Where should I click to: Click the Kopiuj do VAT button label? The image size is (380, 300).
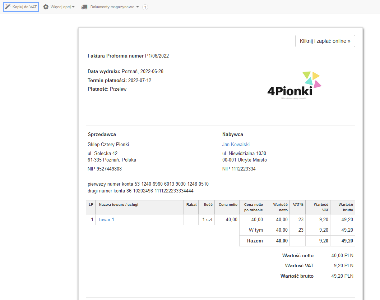pyautogui.click(x=24, y=7)
